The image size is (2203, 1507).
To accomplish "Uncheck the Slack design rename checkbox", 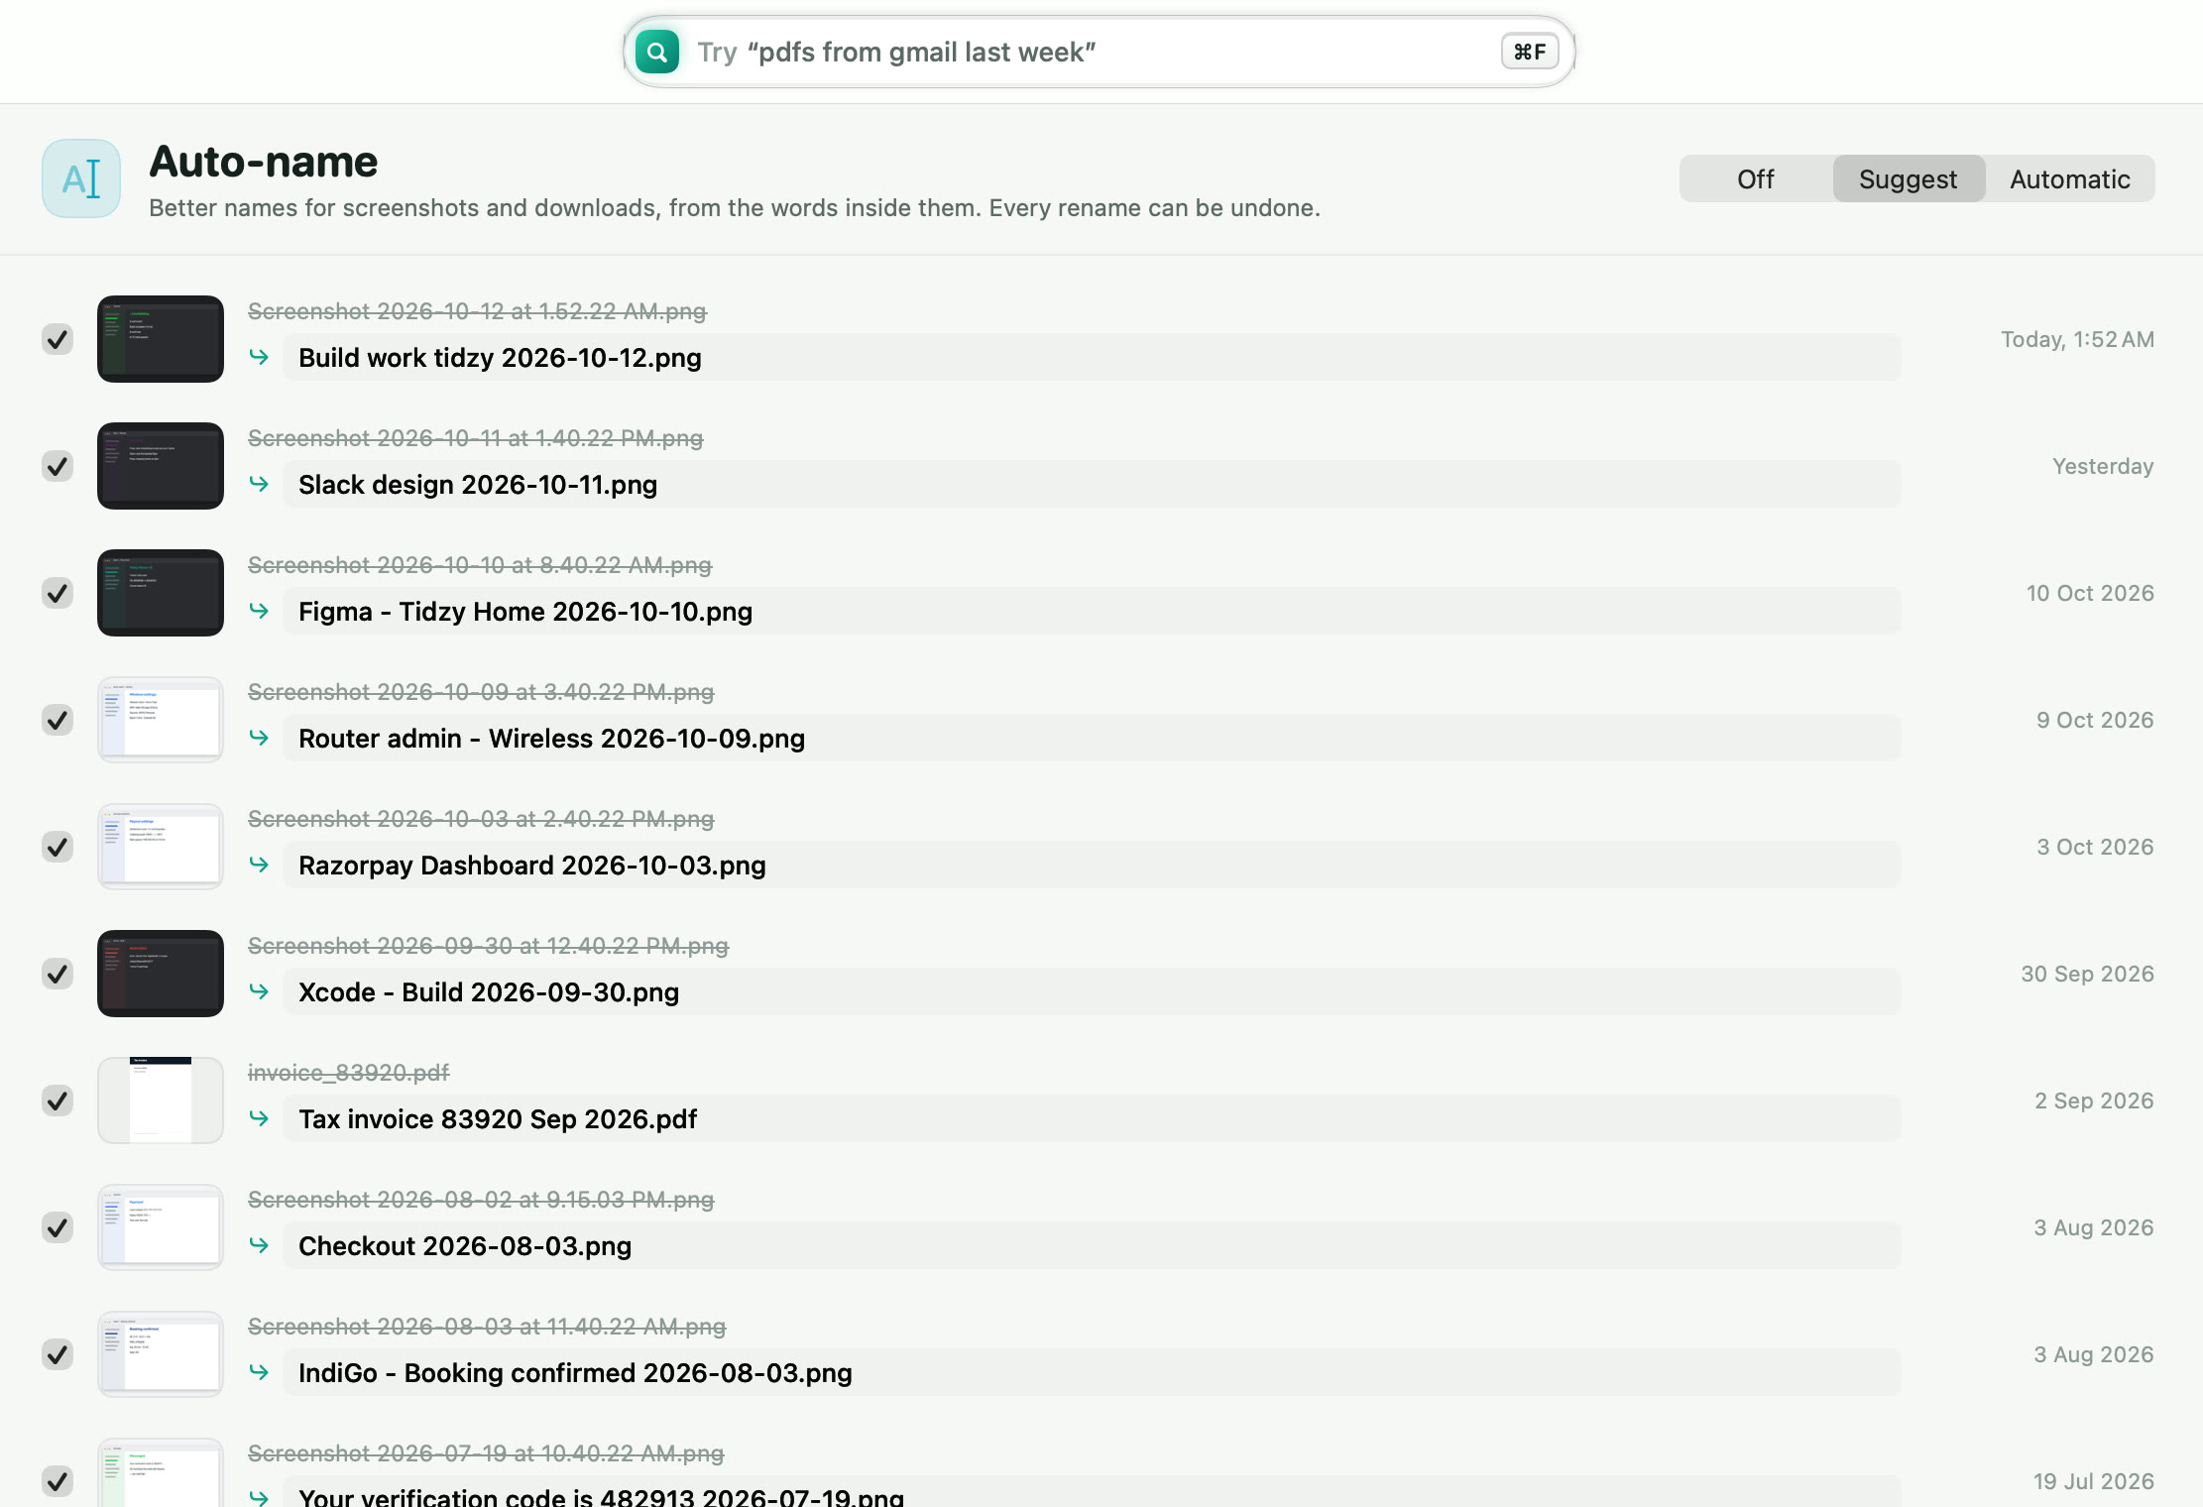I will pos(58,466).
